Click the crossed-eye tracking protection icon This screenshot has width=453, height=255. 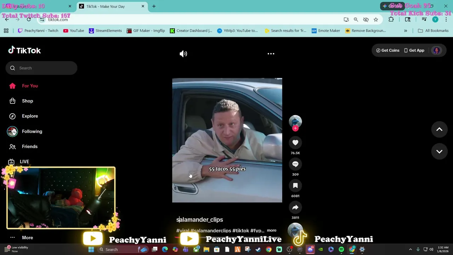[366, 19]
